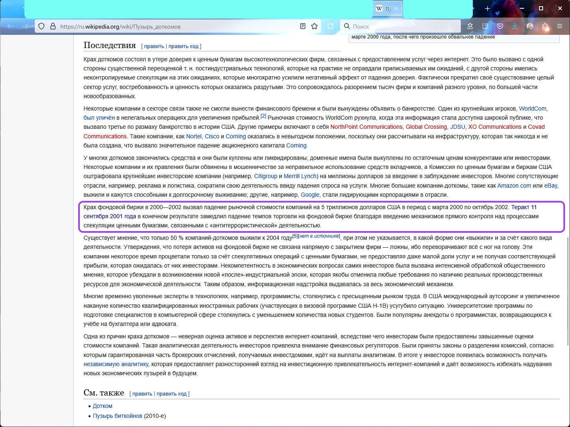This screenshot has height=427, width=570.
Task: Open the Merrill Lynch article link
Action: (300, 176)
